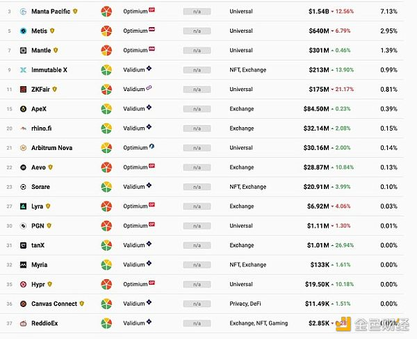Click the shield badge beside Canvas Connect
This screenshot has height=339, width=417.
82,304
